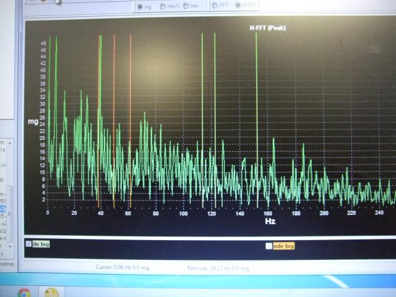The image size is (396, 297).
Task: Uncheck the de brg trace checkbox
Action: [28, 244]
